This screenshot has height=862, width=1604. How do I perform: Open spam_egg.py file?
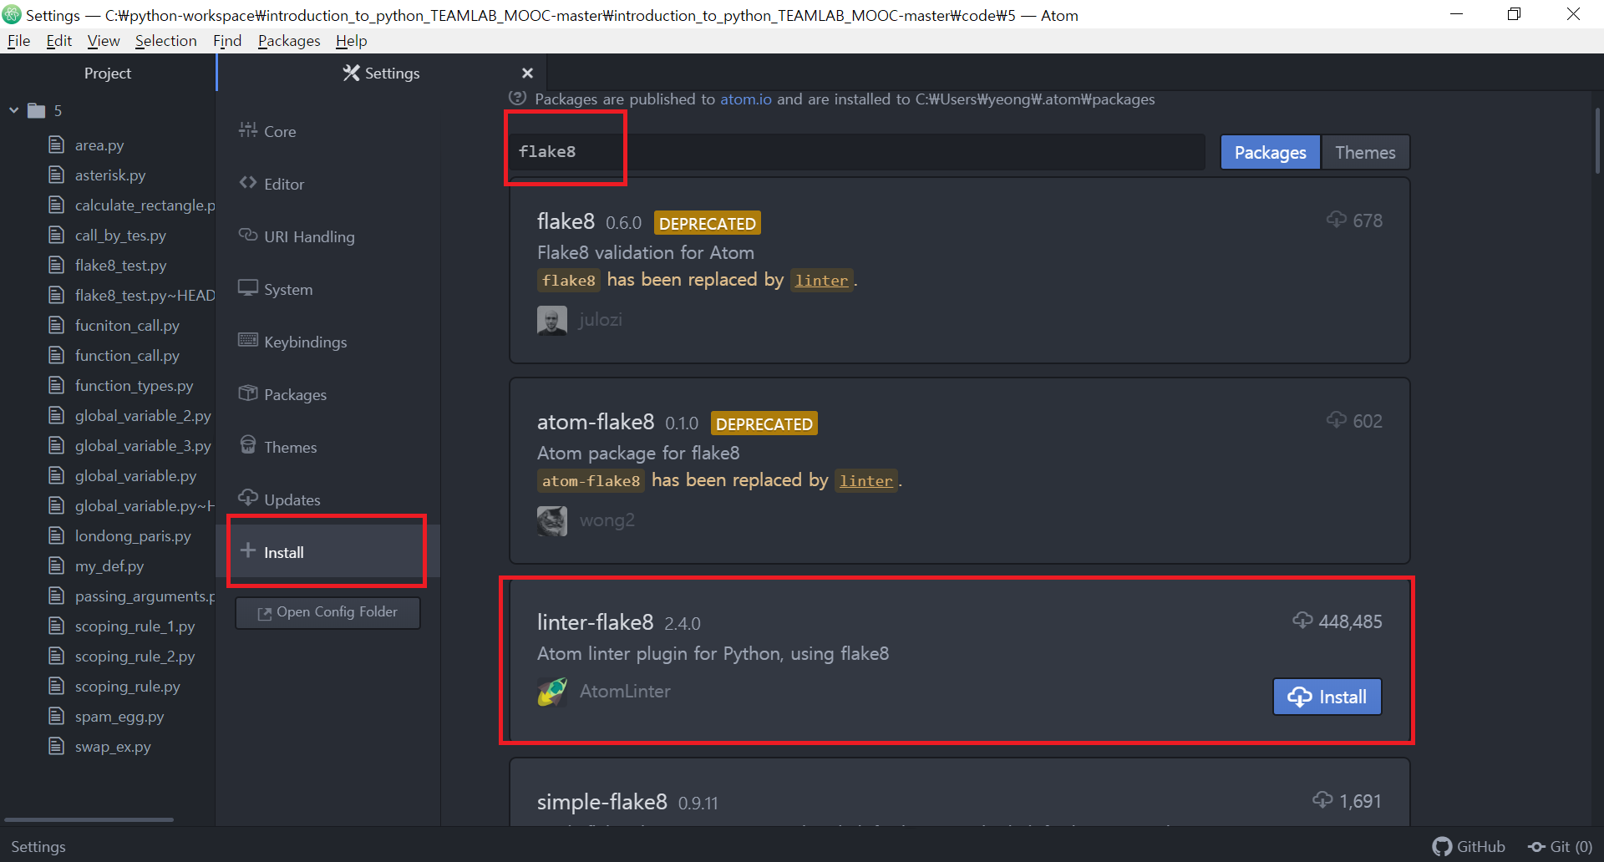tap(119, 717)
